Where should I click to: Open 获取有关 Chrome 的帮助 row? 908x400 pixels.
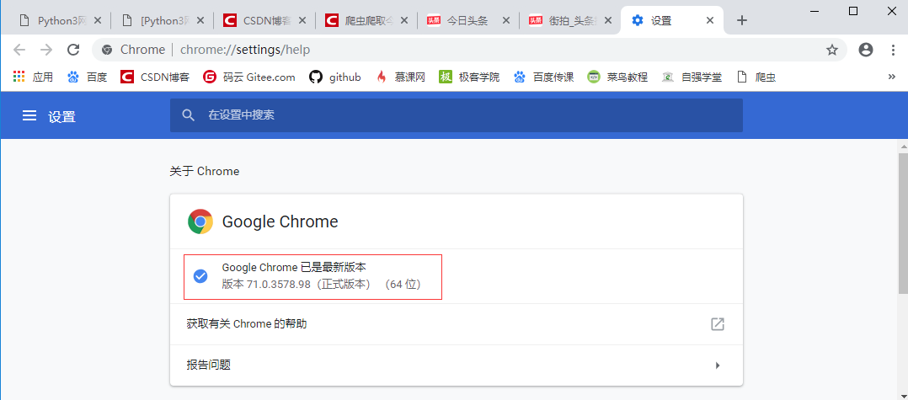click(x=457, y=324)
